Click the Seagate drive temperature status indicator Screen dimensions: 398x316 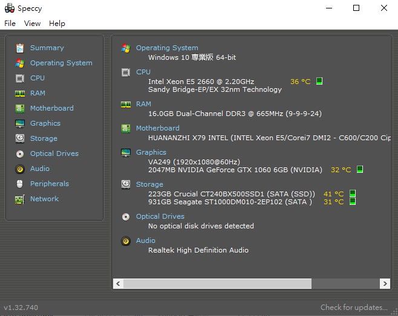(x=352, y=201)
